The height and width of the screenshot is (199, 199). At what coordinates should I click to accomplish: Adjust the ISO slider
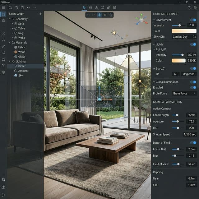[178, 128]
